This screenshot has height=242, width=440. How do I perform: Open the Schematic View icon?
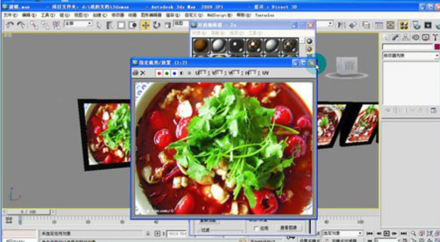(x=390, y=25)
